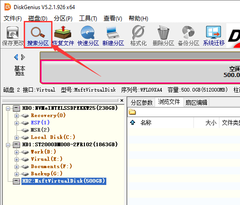This screenshot has width=240, height=205.
Task: Click the HD2 MsftVirtualDisk drive icon
Action: [x=16, y=181]
